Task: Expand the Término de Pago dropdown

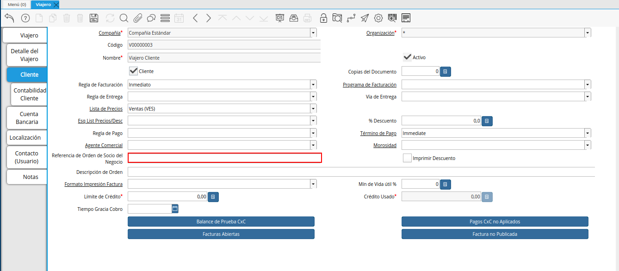Action: click(x=588, y=133)
